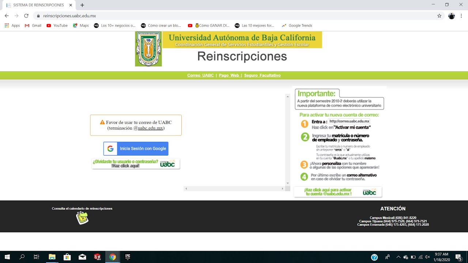
Task: Open the Seguro Facultativo link
Action: [262, 75]
